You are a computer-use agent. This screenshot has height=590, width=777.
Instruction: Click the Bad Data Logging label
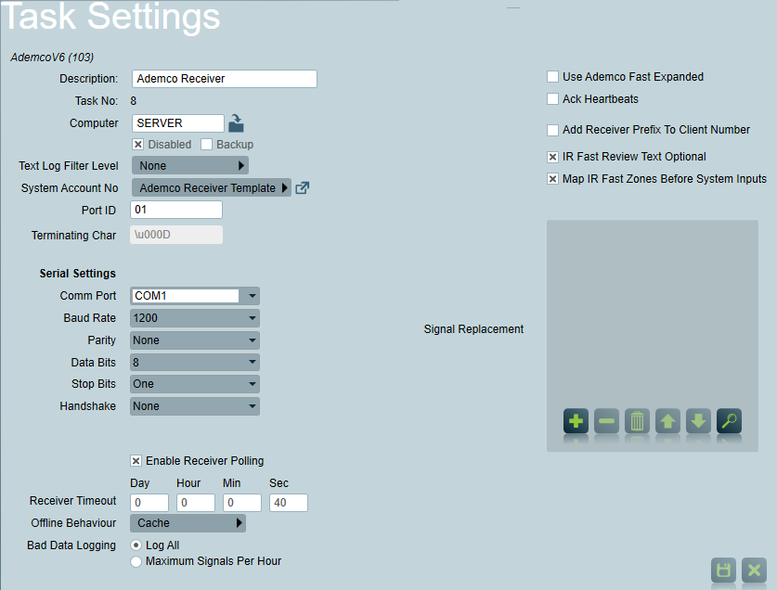71,545
